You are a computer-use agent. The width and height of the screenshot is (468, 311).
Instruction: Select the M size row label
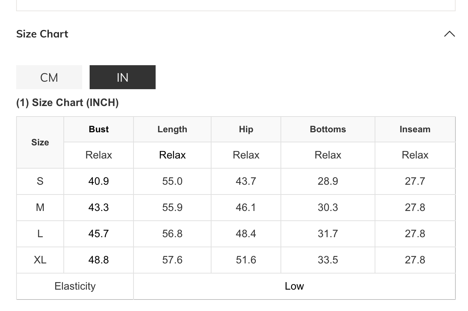coord(40,208)
